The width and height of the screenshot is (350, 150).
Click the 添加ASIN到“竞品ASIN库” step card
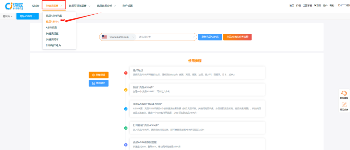click(197, 109)
